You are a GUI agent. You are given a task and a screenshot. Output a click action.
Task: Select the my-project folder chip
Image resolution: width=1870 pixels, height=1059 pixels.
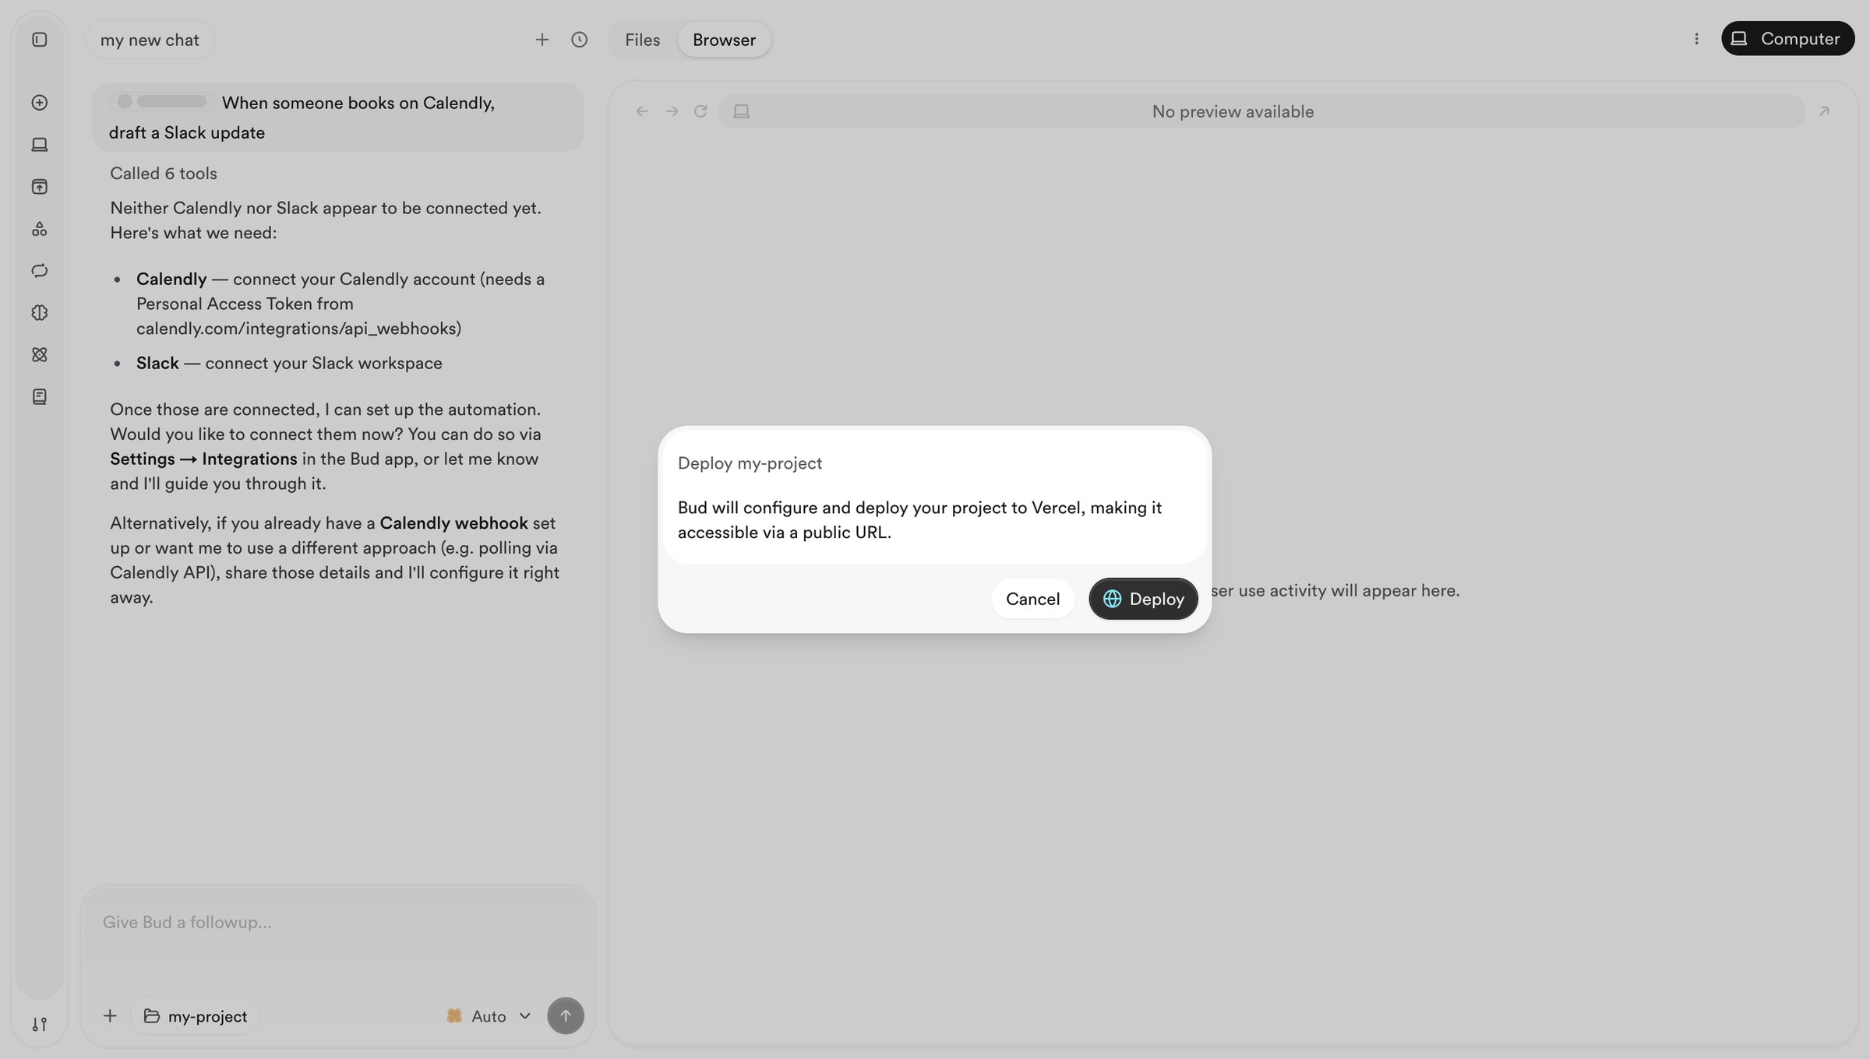point(196,1016)
